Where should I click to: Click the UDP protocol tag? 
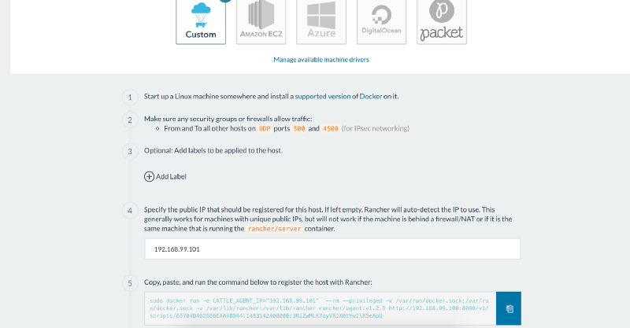point(265,128)
